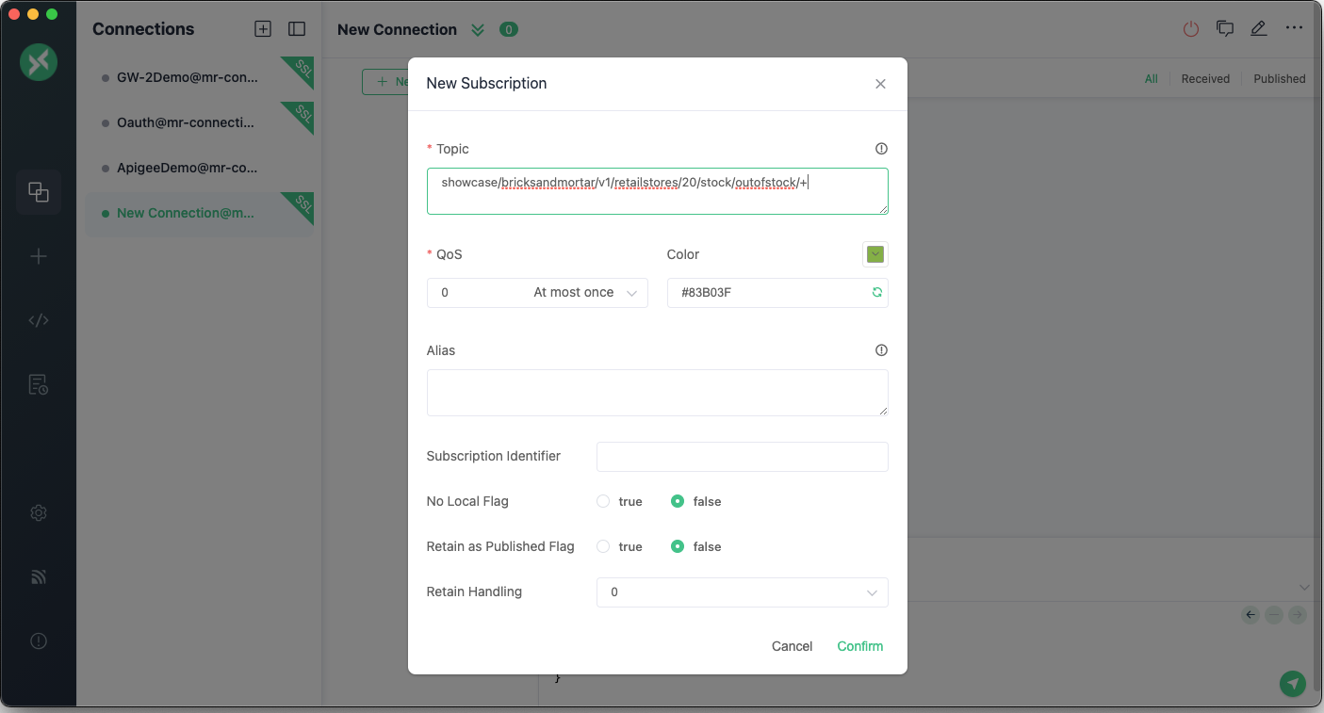Expand the Retain Handling dropdown
1324x713 pixels.
pos(742,592)
